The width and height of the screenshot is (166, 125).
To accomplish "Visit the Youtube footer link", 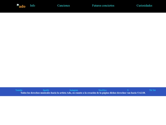I will point(19,90).
